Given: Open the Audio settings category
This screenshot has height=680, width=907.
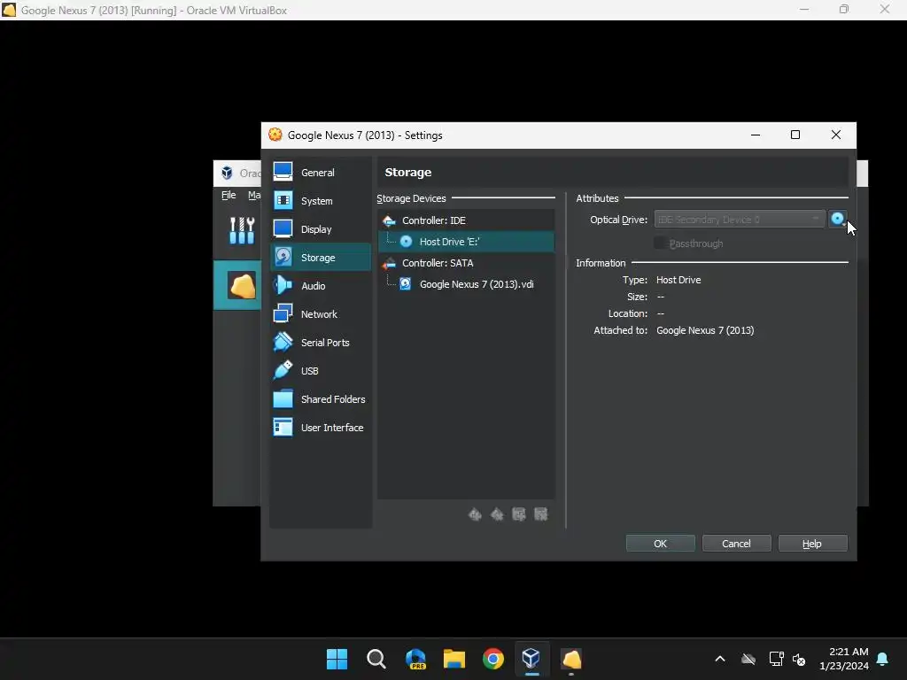Looking at the screenshot, I should pos(321,286).
